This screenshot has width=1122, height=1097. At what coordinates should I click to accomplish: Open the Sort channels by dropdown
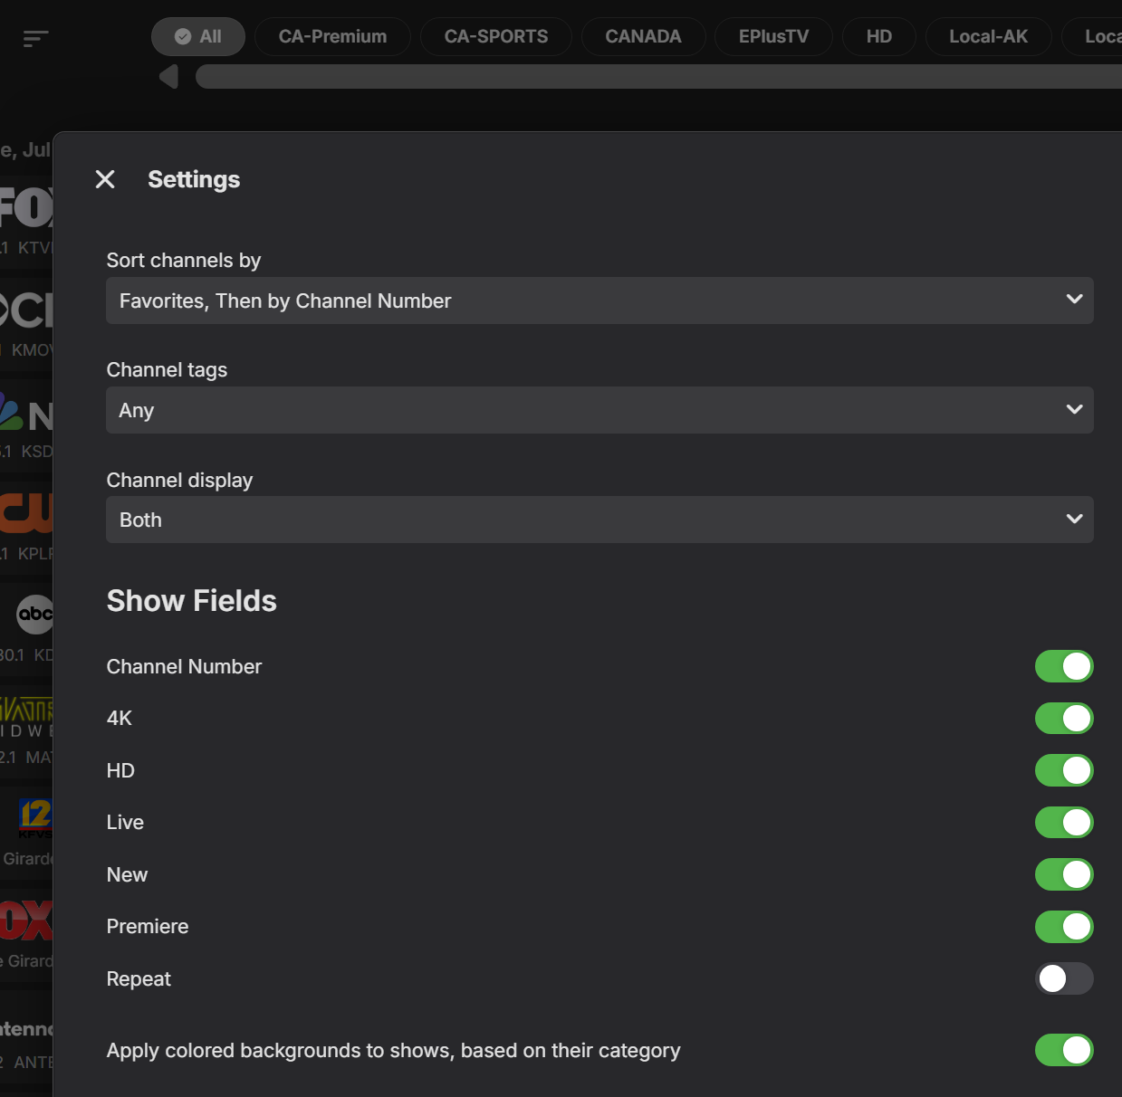point(599,300)
